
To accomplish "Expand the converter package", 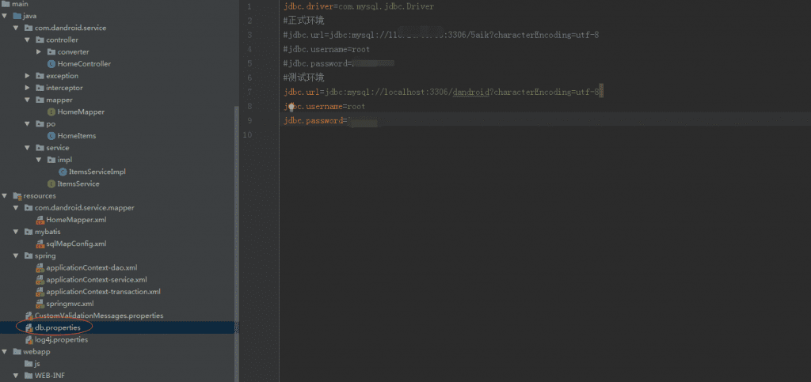I will (39, 52).
